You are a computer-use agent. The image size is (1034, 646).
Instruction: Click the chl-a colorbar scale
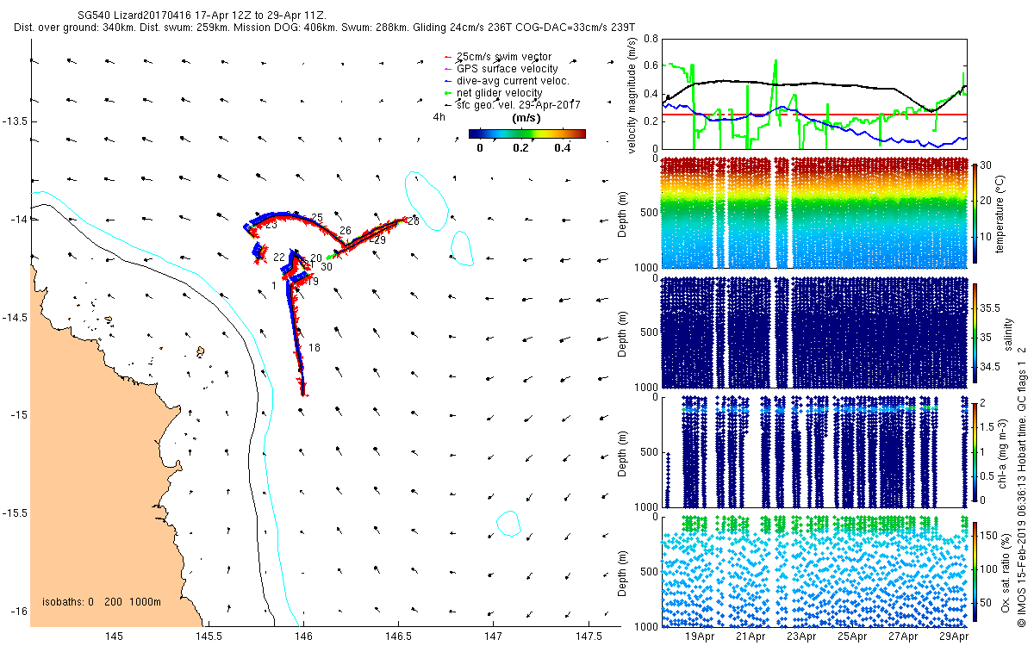(975, 450)
